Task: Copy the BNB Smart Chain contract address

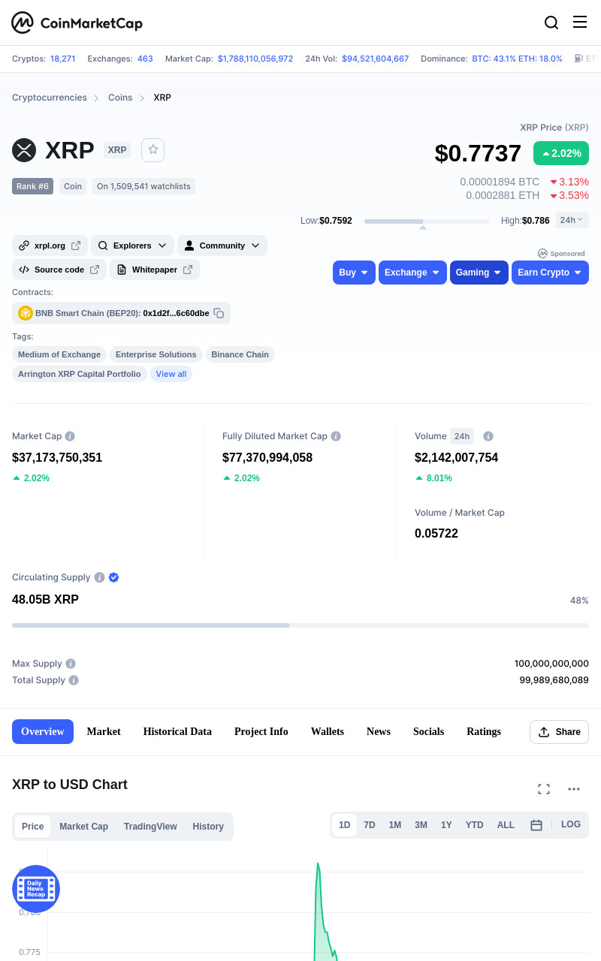Action: point(219,313)
